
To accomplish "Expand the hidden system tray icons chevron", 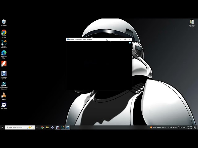I will tap(168, 127).
